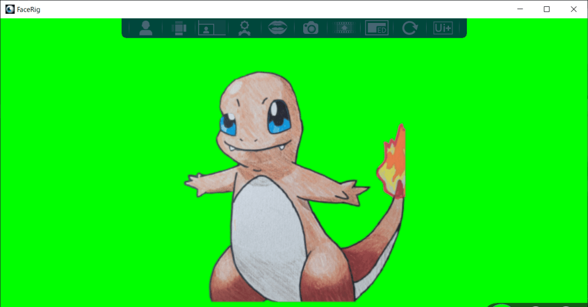Take a screenshot with the camera icon
The width and height of the screenshot is (588, 307).
pyautogui.click(x=311, y=28)
